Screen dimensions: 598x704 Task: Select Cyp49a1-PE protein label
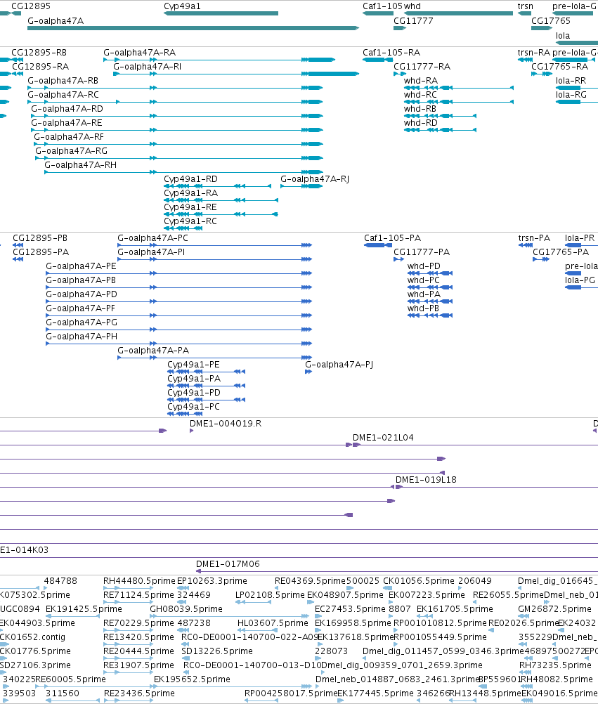193,364
